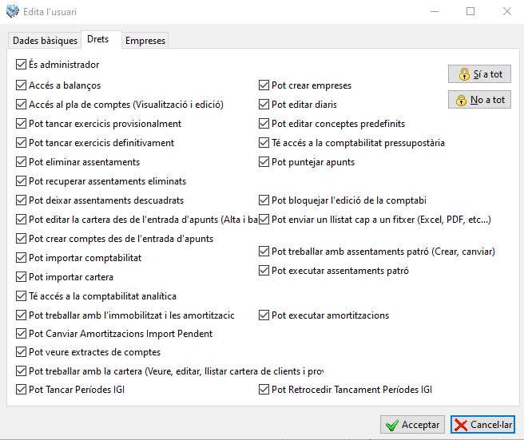The width and height of the screenshot is (524, 440).
Task: Click the Cancel·lar button
Action: 482,425
